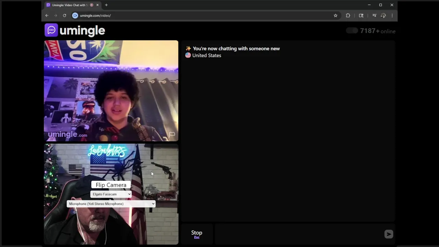The height and width of the screenshot is (247, 439).
Task: Toggle the switch beside the online count
Action: pyautogui.click(x=352, y=31)
